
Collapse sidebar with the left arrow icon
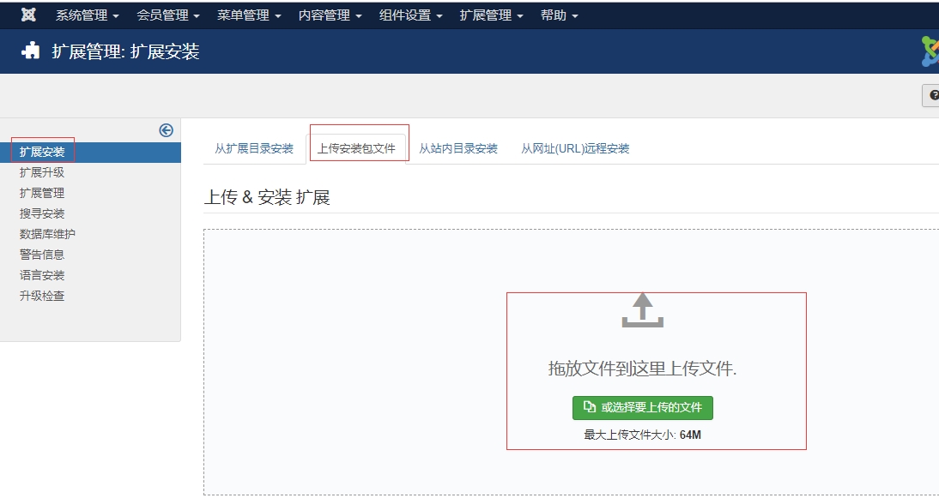167,130
